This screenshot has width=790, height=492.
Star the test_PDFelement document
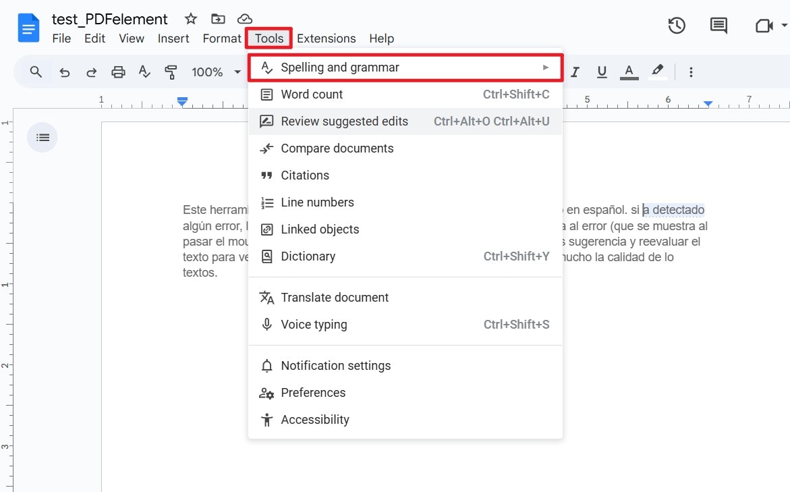(190, 19)
